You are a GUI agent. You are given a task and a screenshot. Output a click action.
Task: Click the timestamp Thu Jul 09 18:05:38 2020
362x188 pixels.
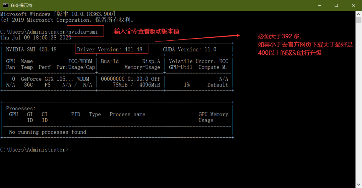(x=36, y=38)
